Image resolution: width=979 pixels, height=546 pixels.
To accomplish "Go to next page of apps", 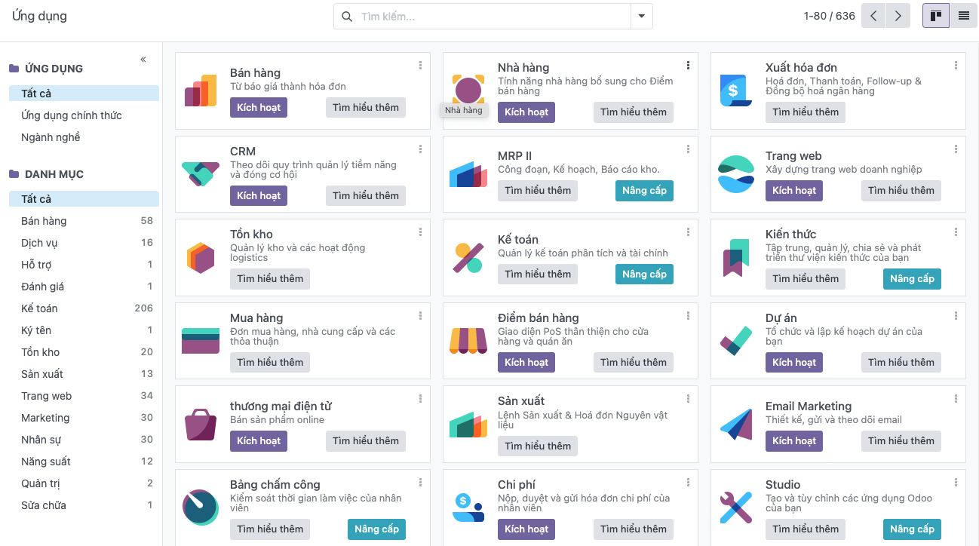I will [898, 16].
